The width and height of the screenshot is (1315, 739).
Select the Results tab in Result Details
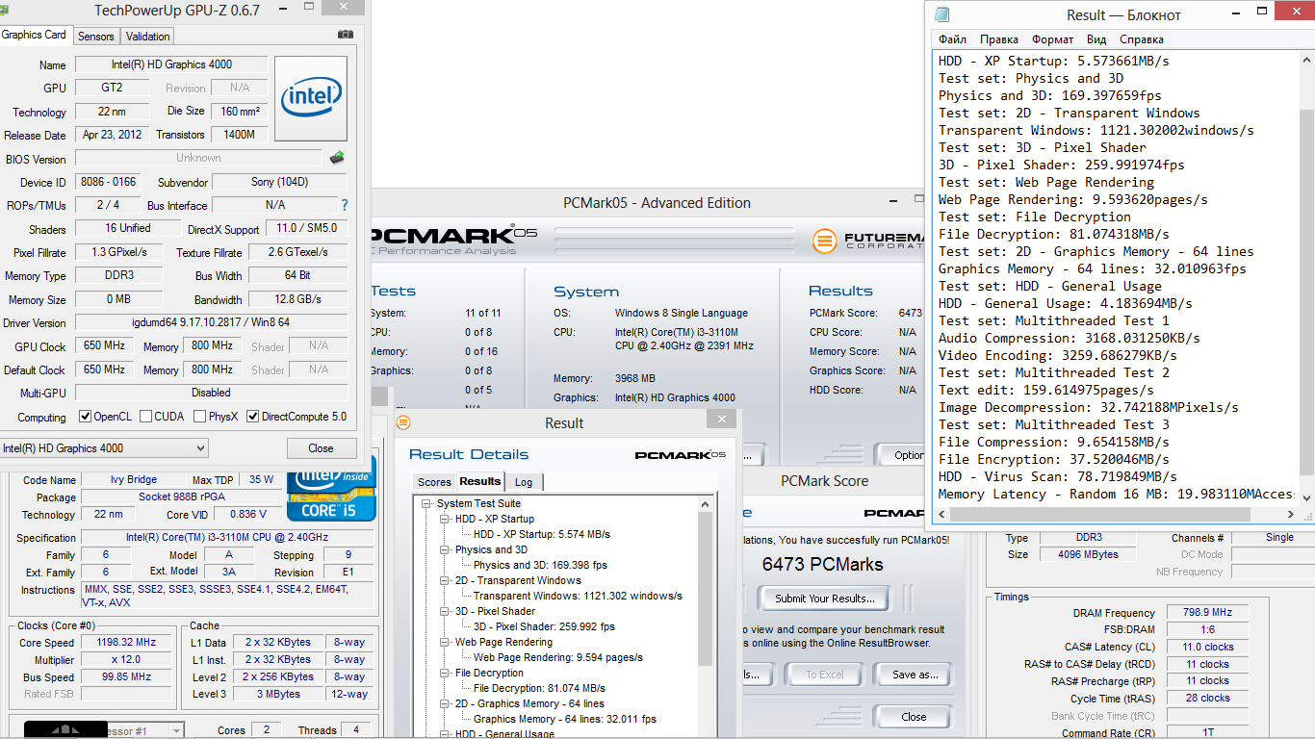(479, 481)
